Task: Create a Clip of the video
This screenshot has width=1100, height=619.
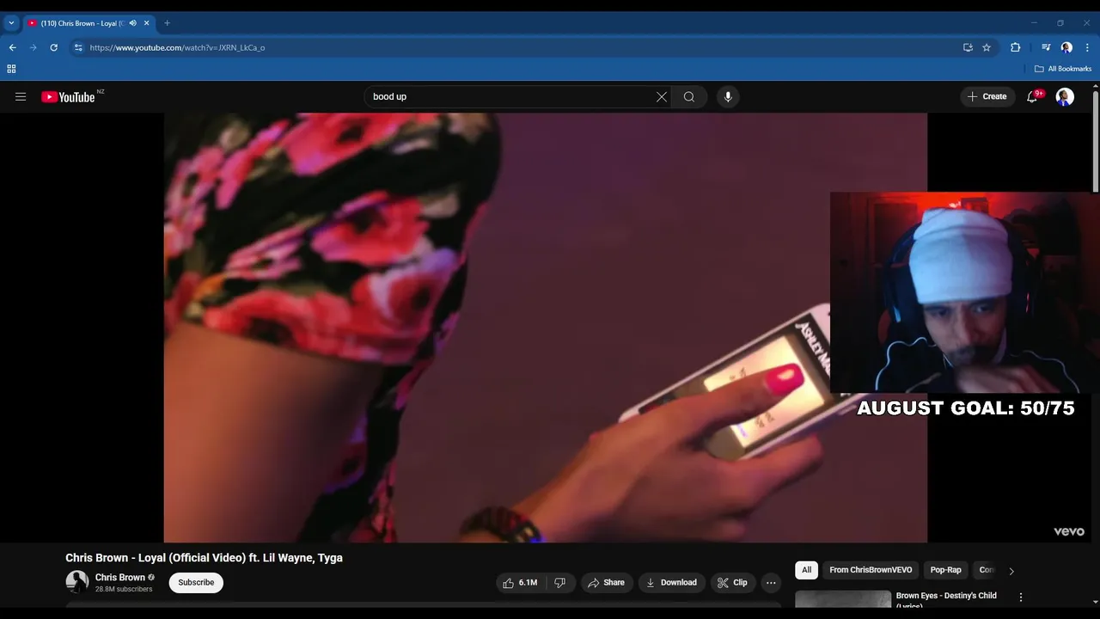Action: click(733, 583)
